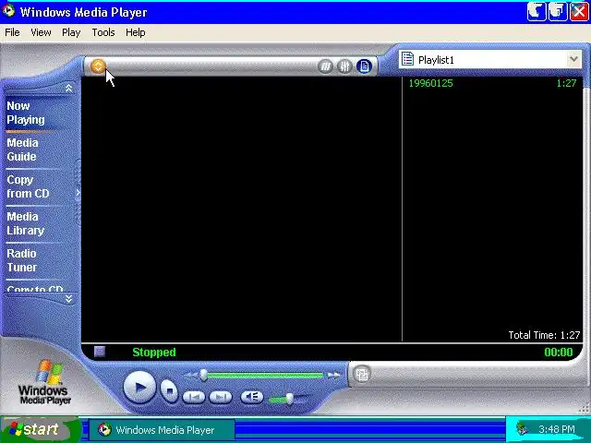Click the 1:27 track duration entry

tap(566, 83)
